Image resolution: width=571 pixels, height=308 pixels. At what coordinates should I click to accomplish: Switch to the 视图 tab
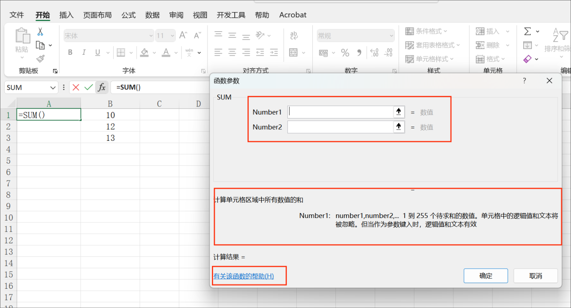click(200, 15)
